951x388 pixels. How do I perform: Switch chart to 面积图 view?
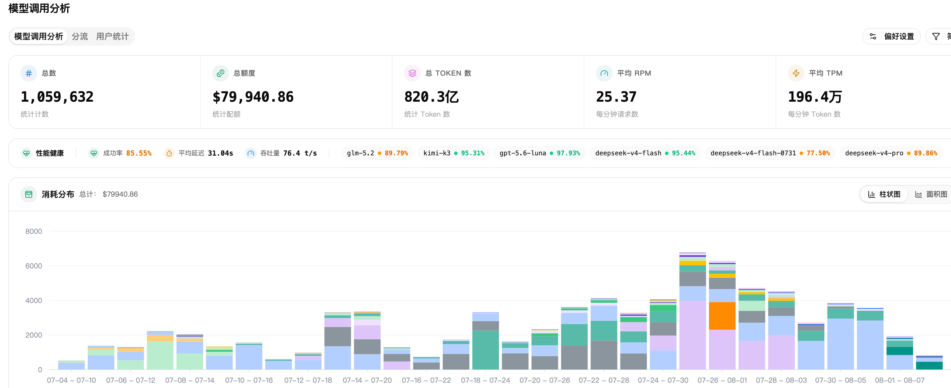pyautogui.click(x=931, y=194)
